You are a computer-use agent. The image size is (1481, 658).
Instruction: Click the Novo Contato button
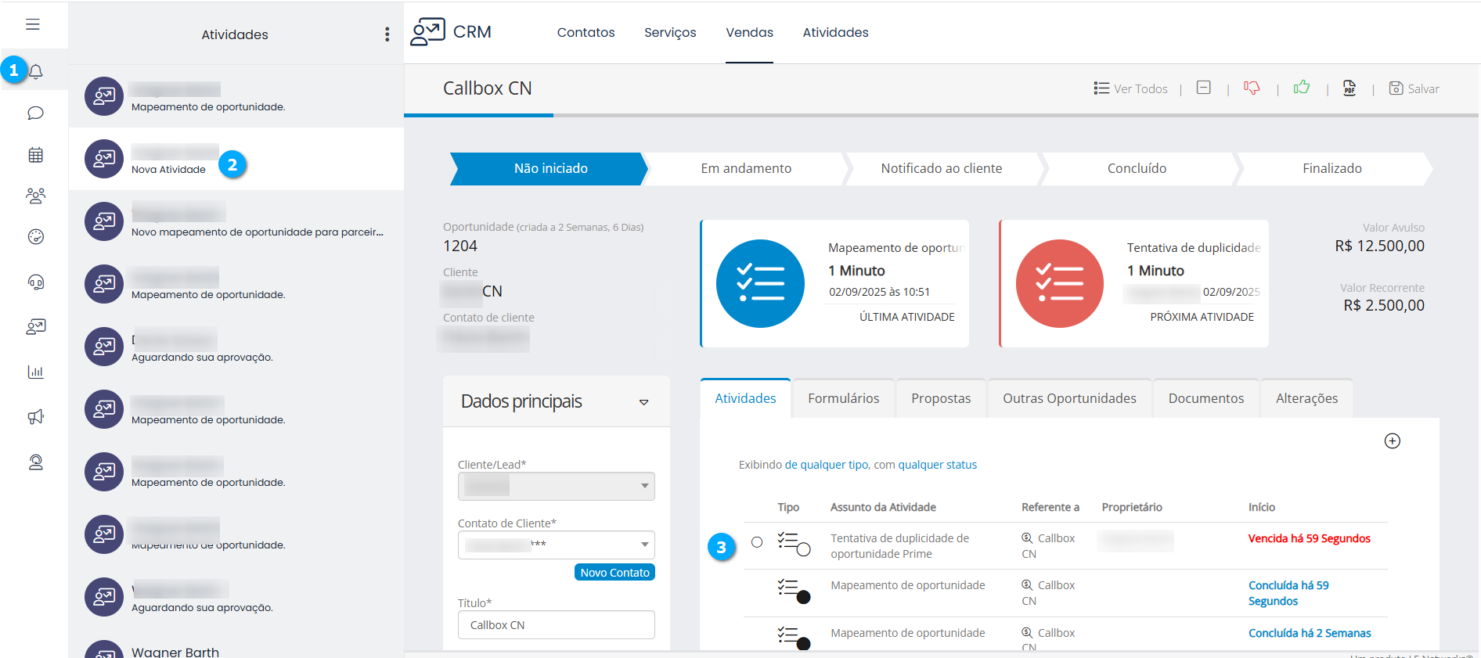pyautogui.click(x=614, y=573)
